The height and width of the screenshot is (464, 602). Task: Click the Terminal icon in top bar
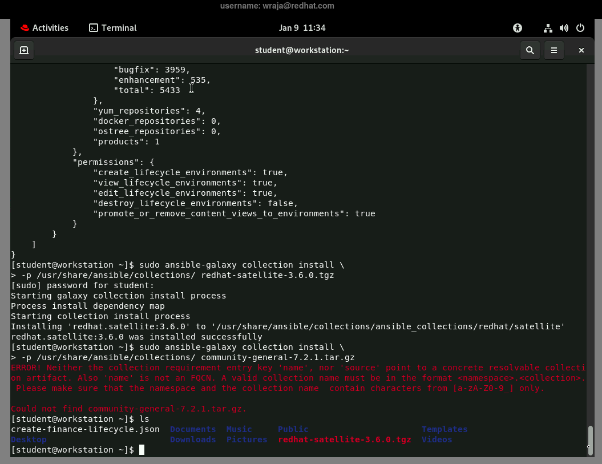pos(94,28)
